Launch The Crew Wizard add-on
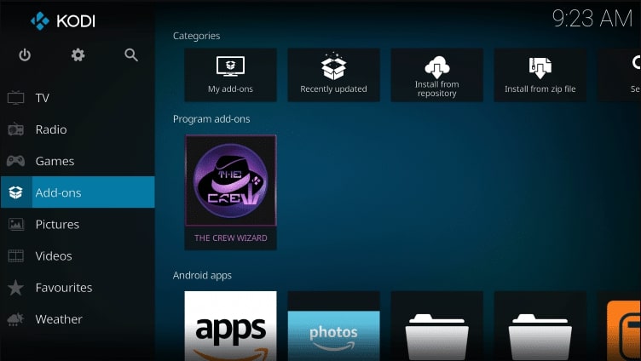Viewport: 641px width, 361px height. tap(230, 192)
